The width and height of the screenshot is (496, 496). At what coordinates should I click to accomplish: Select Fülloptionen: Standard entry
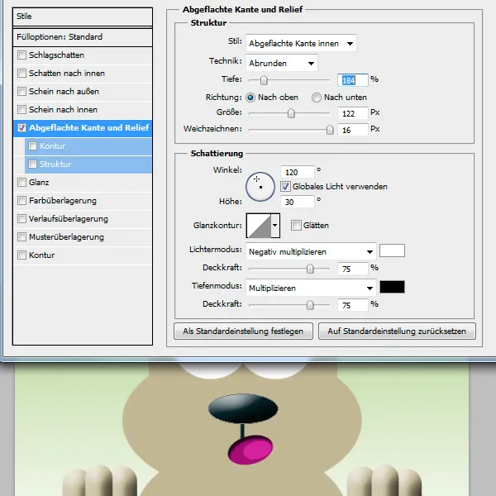83,37
